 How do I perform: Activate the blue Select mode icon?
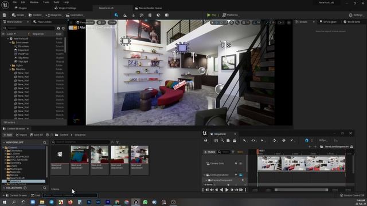[x=116, y=15]
